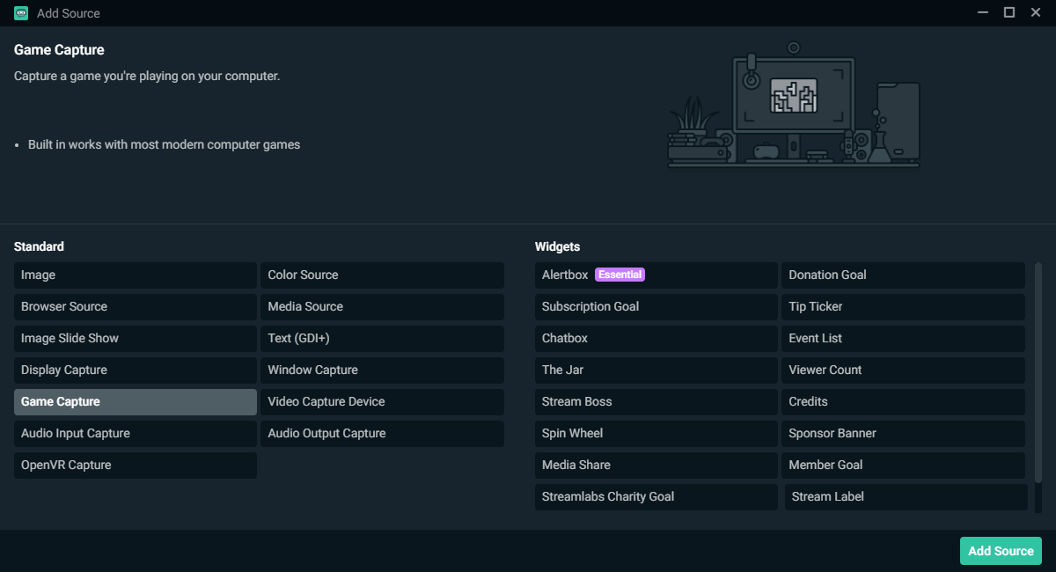Pick The Jar widget
Screen dimensions: 1056x572
tap(656, 370)
